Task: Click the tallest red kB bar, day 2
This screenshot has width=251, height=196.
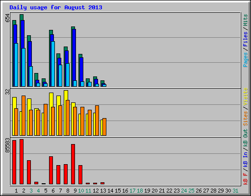Action: 22,162
